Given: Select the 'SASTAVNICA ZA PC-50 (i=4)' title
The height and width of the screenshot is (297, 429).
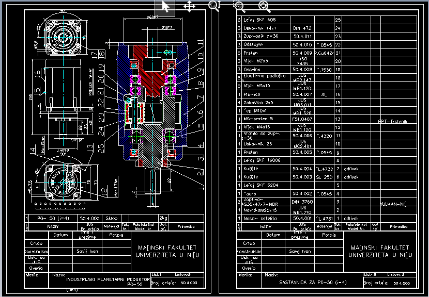Looking at the screenshot, I should [x=313, y=282].
